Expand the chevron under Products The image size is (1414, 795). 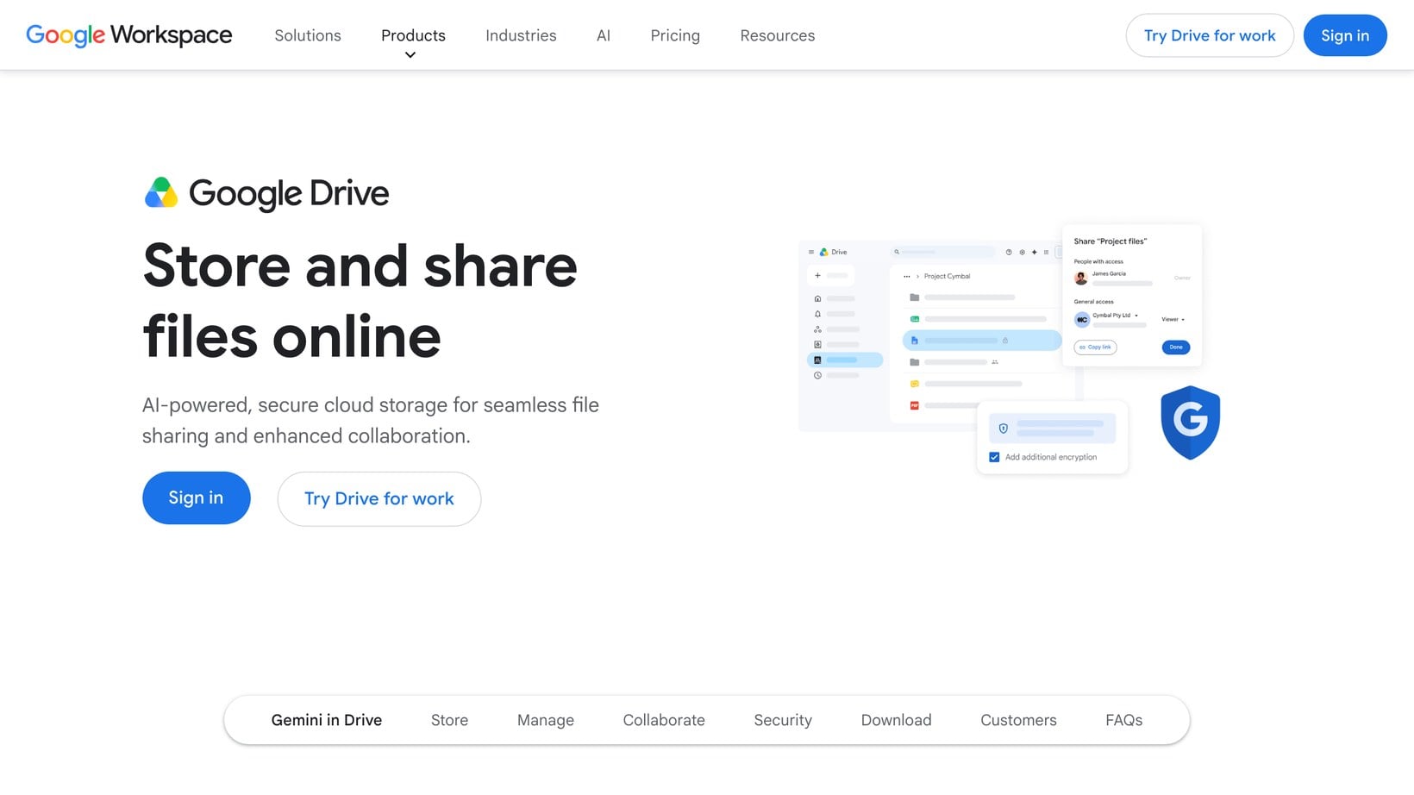(410, 55)
